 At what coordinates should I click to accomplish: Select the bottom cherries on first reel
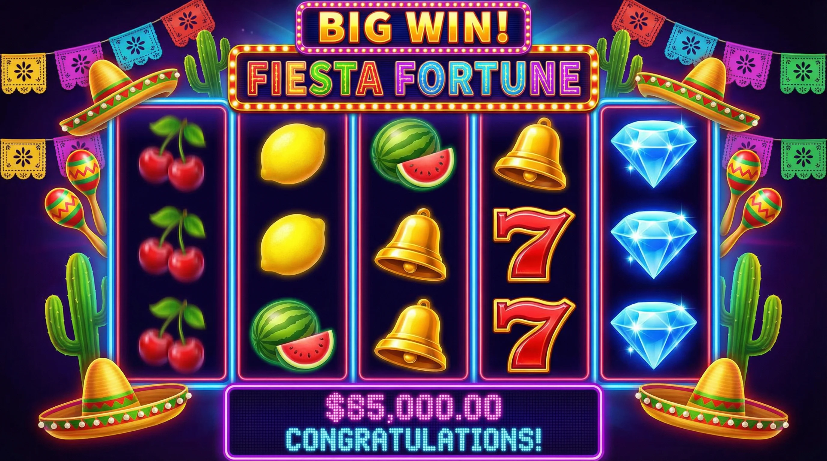tap(172, 335)
